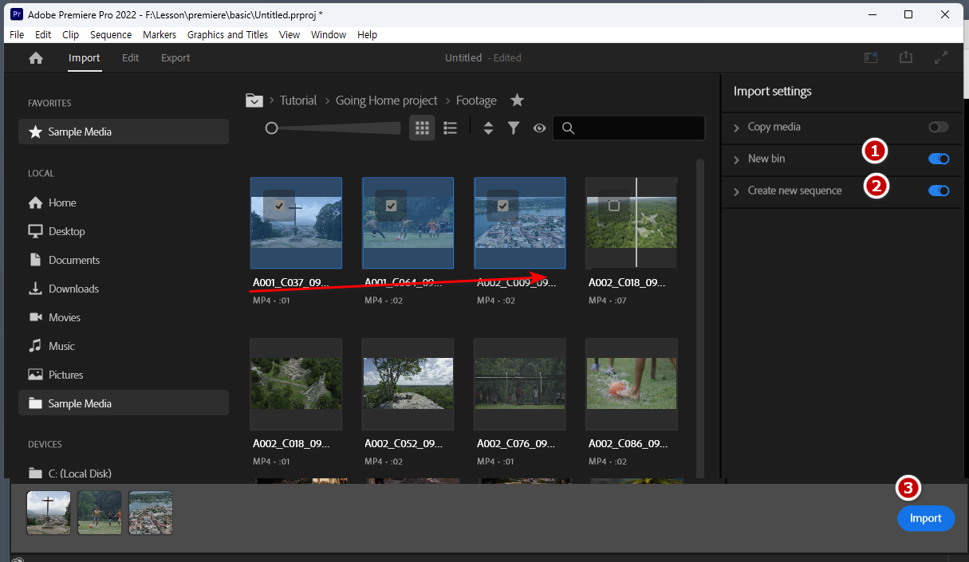This screenshot has height=562, width=969.
Task: Click the blue Import button
Action: click(926, 518)
